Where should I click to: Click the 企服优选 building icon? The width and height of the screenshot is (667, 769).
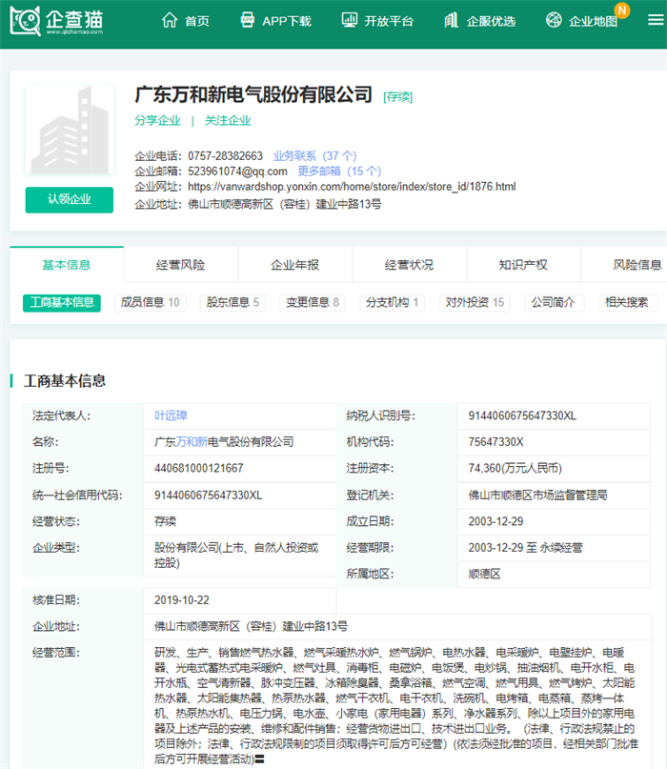click(452, 20)
